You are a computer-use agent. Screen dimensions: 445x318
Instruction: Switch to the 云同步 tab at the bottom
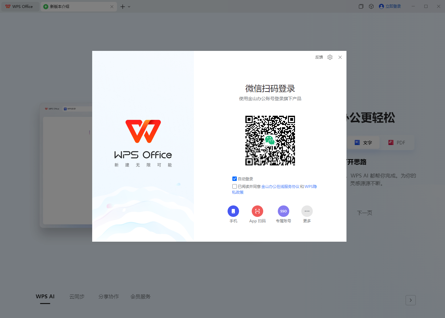tap(77, 296)
